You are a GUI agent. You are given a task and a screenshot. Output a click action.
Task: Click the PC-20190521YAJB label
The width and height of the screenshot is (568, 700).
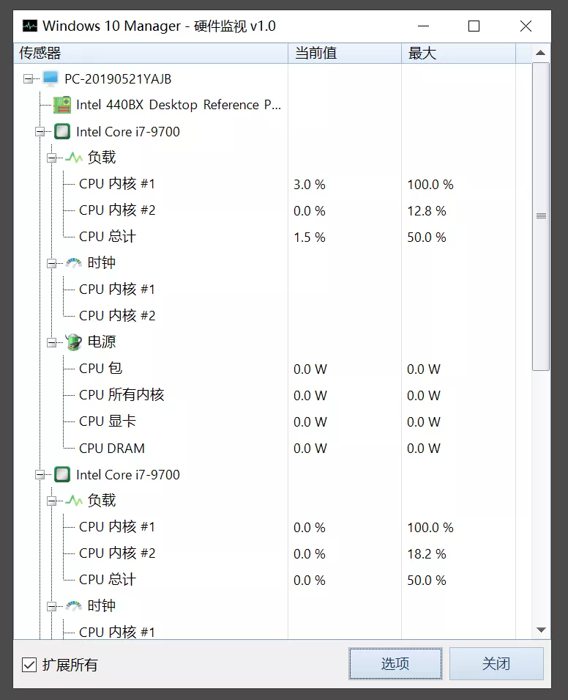[118, 79]
